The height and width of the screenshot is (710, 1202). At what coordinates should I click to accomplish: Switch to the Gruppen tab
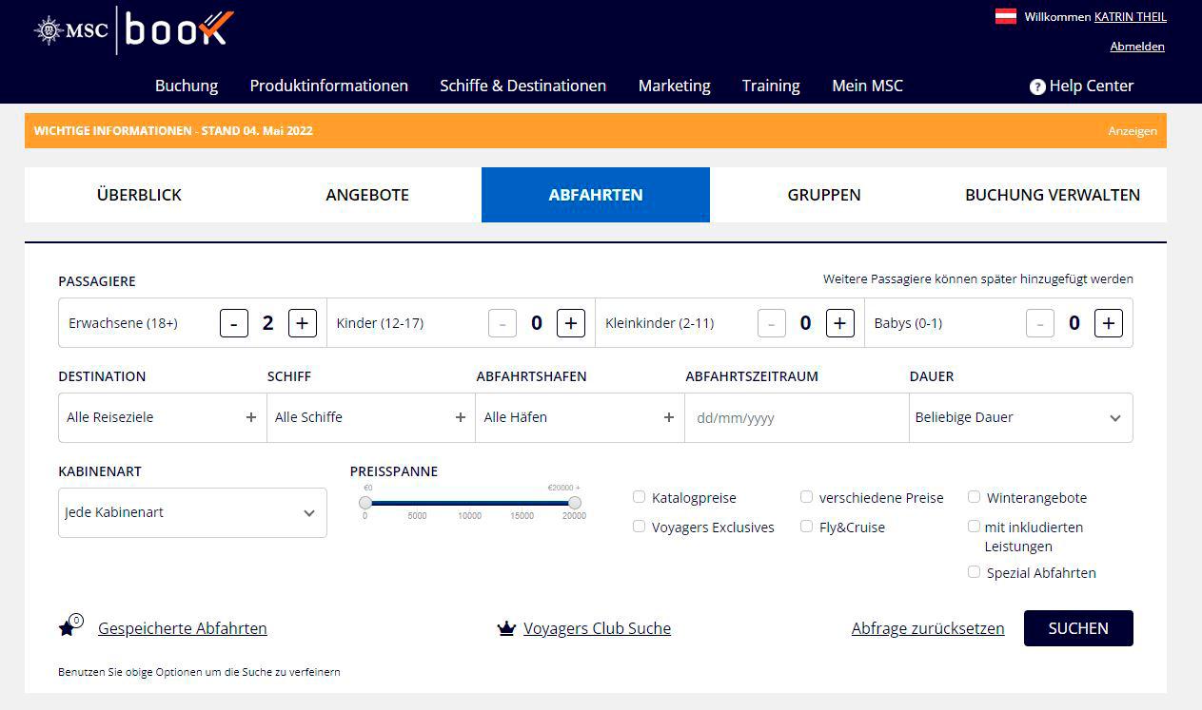tap(824, 195)
